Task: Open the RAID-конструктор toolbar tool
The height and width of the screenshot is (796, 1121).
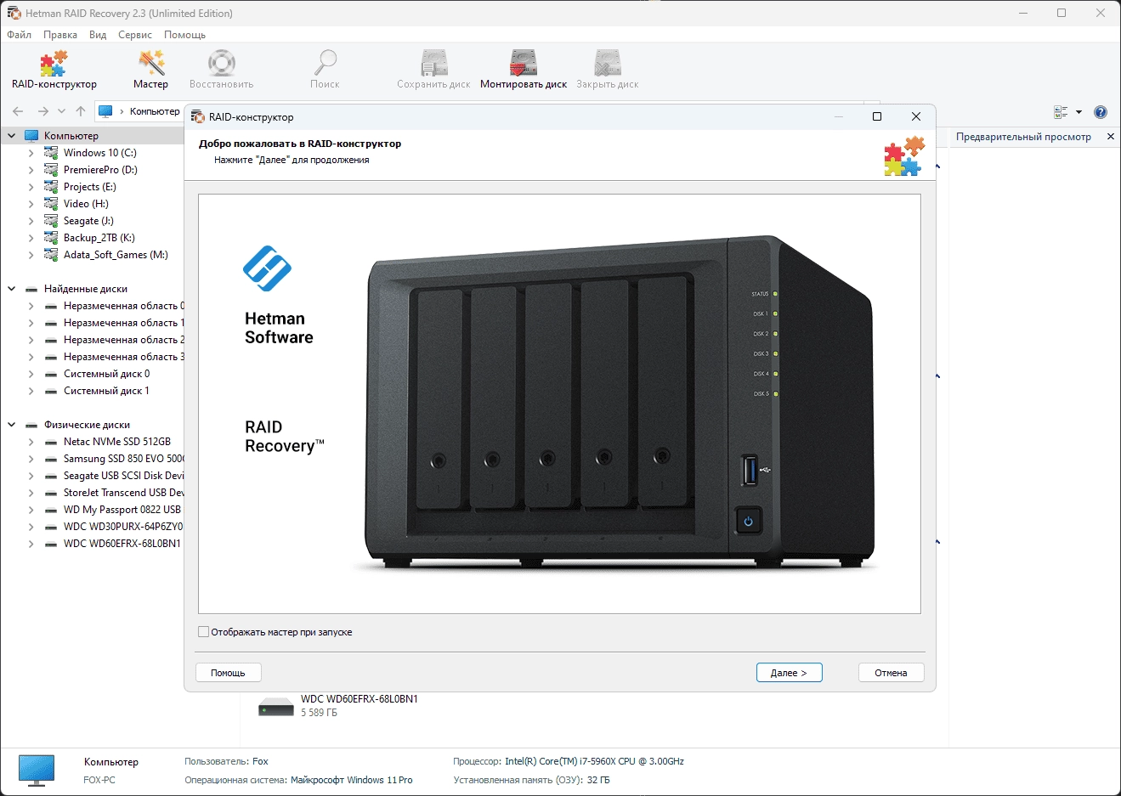Action: 54,70
